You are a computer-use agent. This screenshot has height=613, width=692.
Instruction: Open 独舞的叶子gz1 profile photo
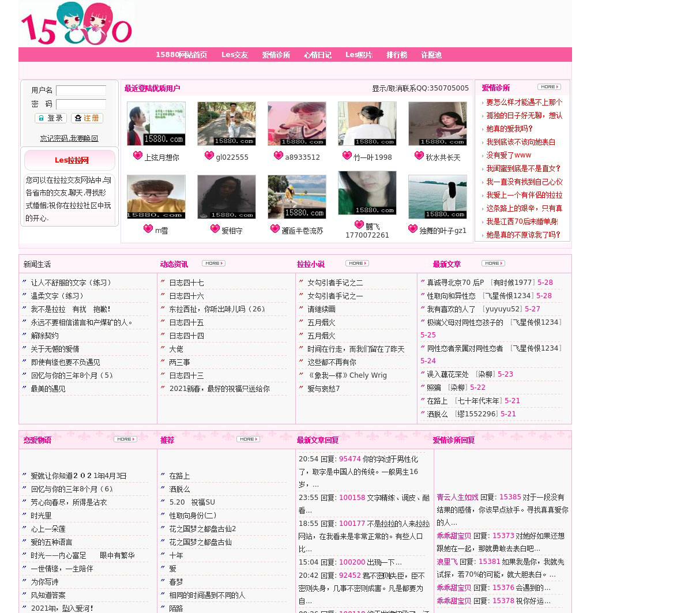[x=438, y=197]
